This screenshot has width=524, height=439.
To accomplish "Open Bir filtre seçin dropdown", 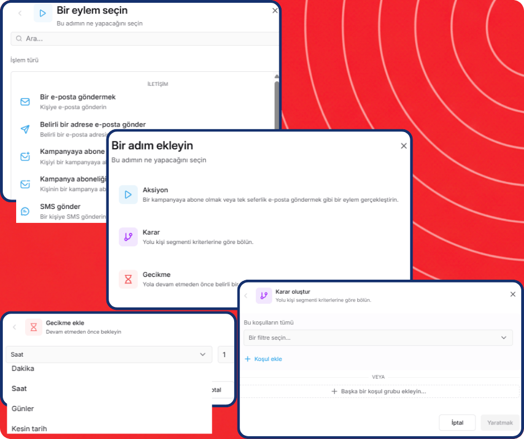I will (x=378, y=338).
